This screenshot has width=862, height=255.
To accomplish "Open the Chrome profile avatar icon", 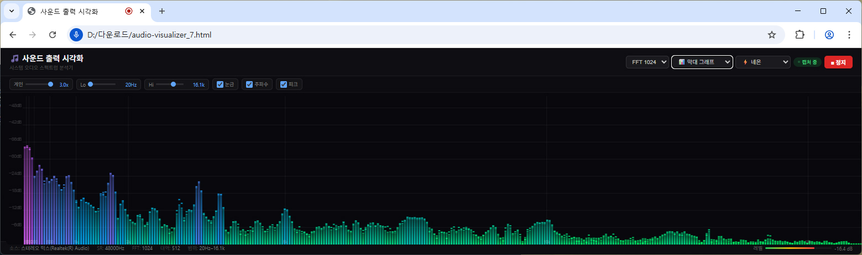I will tap(829, 35).
